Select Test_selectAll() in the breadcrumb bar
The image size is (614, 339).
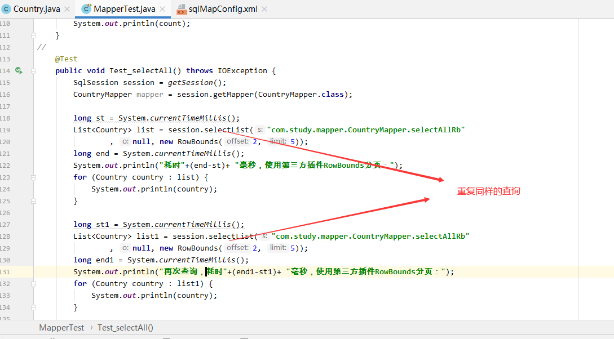(x=125, y=328)
